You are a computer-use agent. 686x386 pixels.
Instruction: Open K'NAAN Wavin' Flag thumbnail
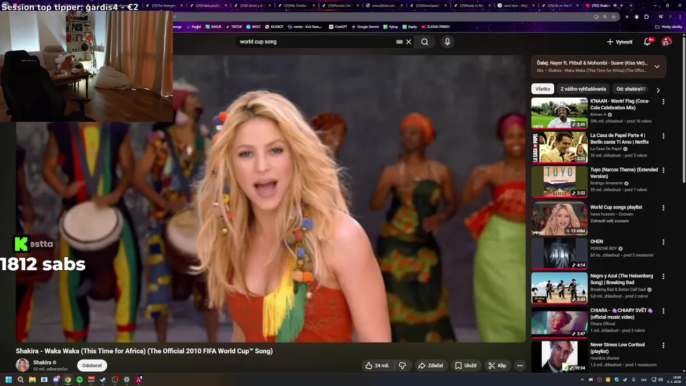pyautogui.click(x=560, y=113)
